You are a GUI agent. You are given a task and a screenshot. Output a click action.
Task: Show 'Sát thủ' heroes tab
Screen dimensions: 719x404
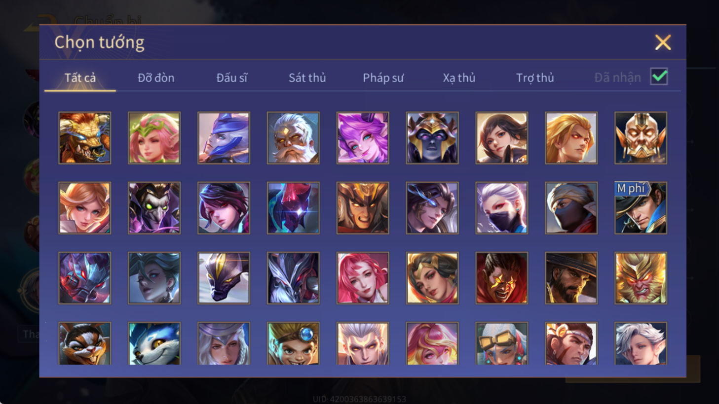pos(307,78)
